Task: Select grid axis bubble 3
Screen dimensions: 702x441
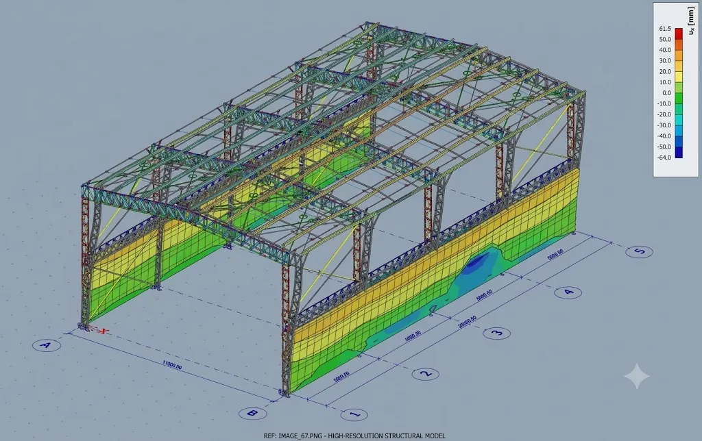Action: 497,333
